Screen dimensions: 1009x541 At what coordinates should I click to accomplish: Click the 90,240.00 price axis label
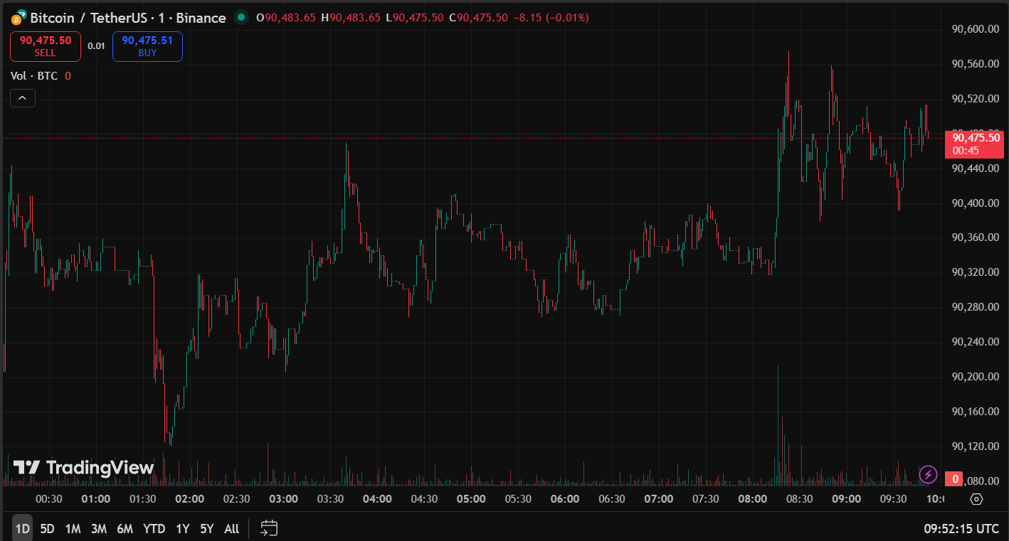click(976, 342)
